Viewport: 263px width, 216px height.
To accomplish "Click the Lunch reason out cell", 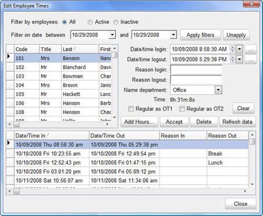I will [x=227, y=163].
